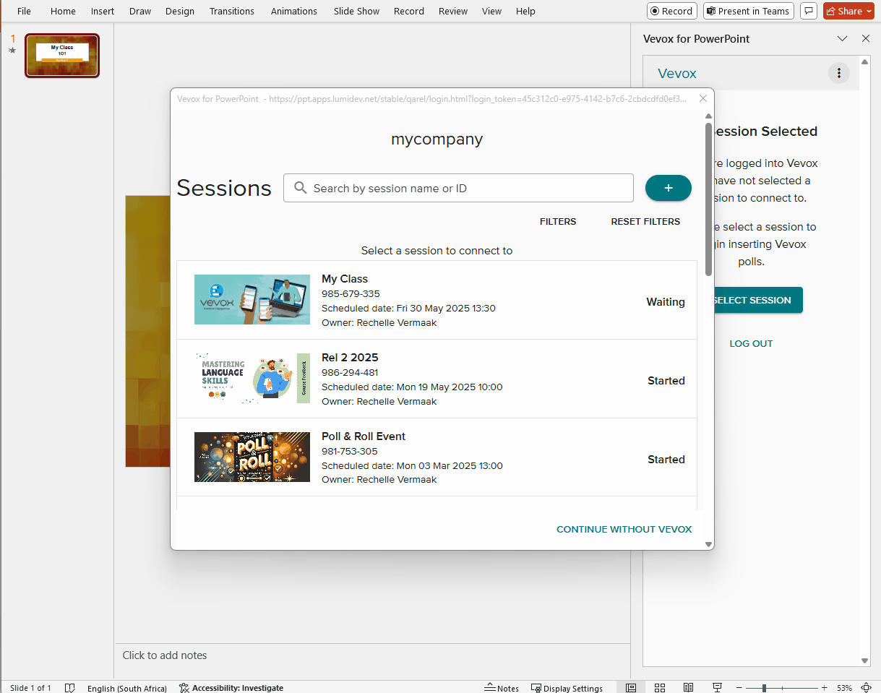Open the Review tab

(453, 11)
